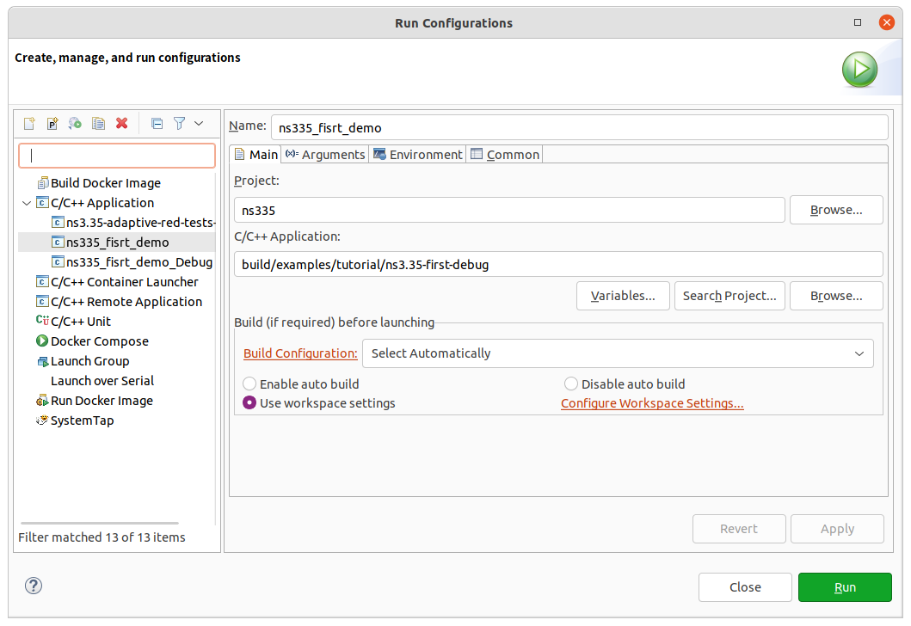
Task: Open the Configure Workspace Settings link
Action: point(652,403)
